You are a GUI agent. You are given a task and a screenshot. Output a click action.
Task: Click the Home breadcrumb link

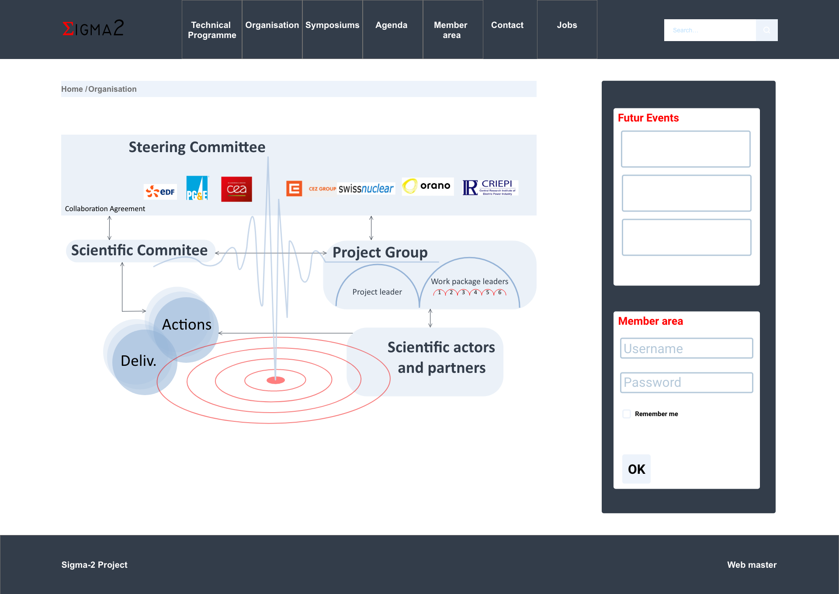[72, 89]
